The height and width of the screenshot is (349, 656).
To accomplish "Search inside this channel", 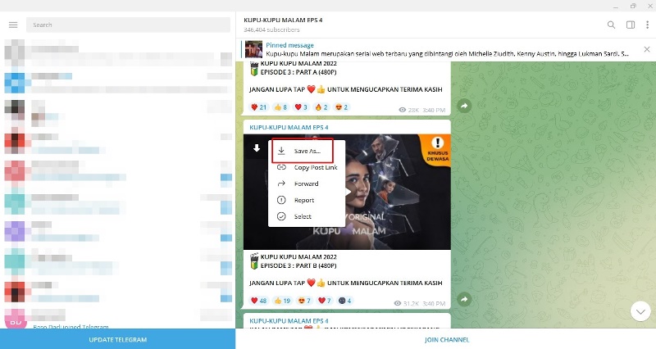I will [x=611, y=25].
